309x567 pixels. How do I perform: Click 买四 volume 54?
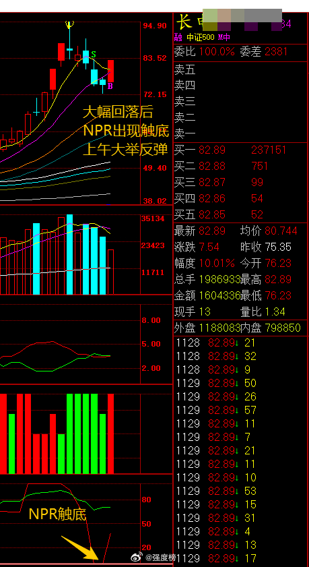click(x=257, y=198)
